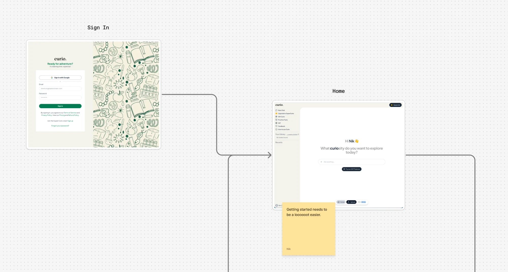Click the Sign up link
The width and height of the screenshot is (508, 272).
(70, 121)
